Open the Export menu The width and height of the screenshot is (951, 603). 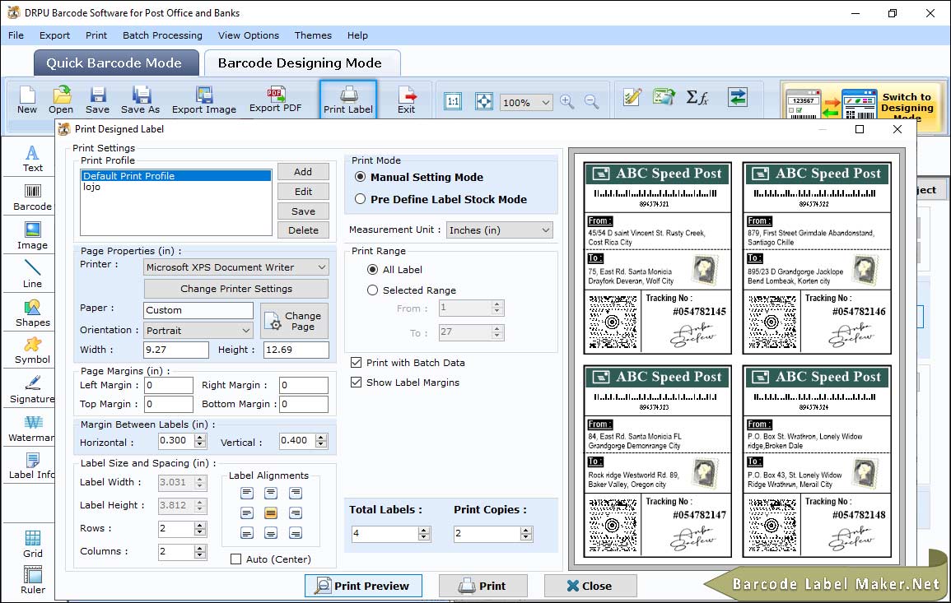click(54, 35)
